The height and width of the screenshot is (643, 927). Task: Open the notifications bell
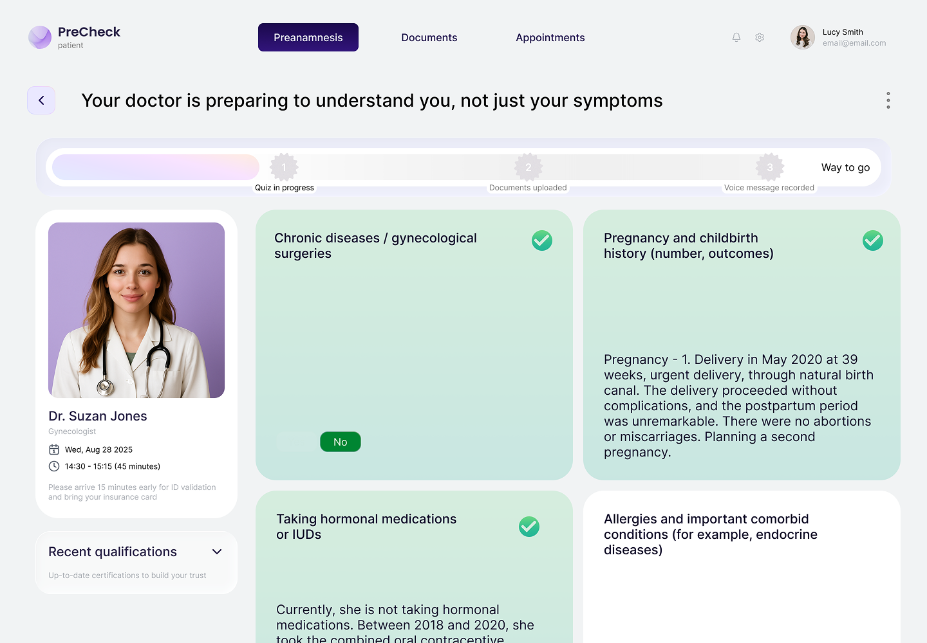(736, 37)
